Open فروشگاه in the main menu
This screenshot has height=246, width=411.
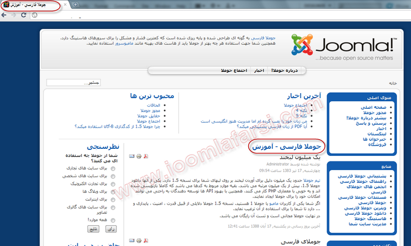pos(377,144)
